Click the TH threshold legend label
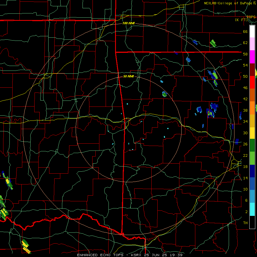Screen dimensions: 257x257 245,223
